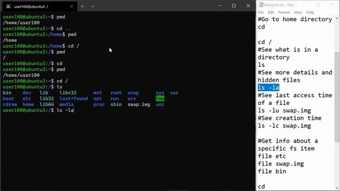Screen dimensions: 340x191
Task: Click 'snap' in the terminal listing
Action: (133, 93)
